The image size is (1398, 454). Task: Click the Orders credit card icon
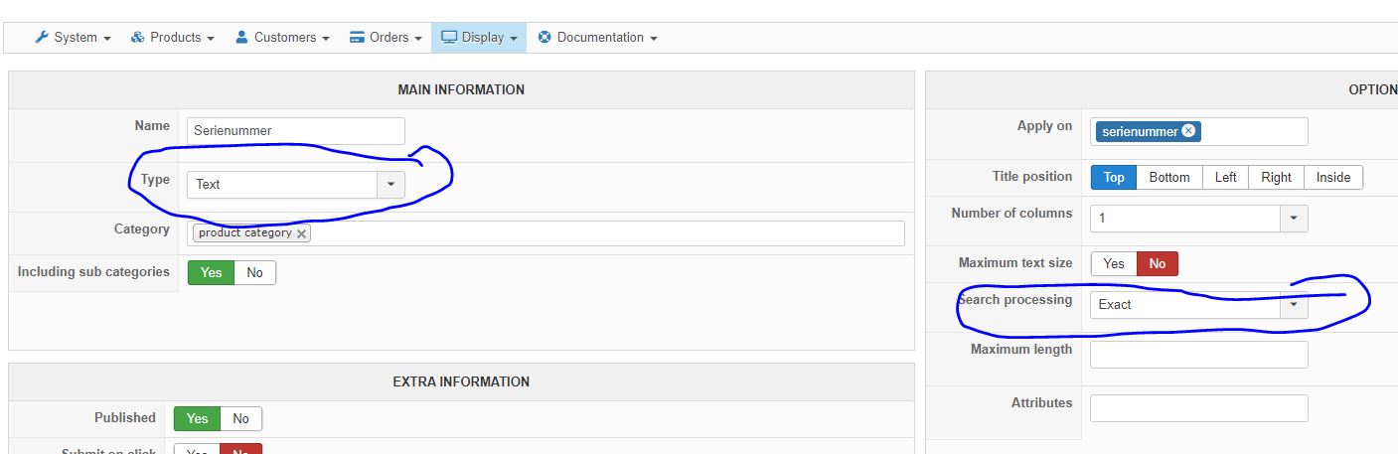pyautogui.click(x=358, y=38)
